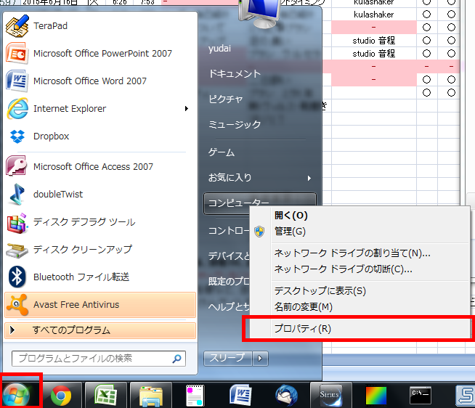475x408 pixels.
Task: Expand Internet Explorer jump list arrow
Action: click(187, 109)
